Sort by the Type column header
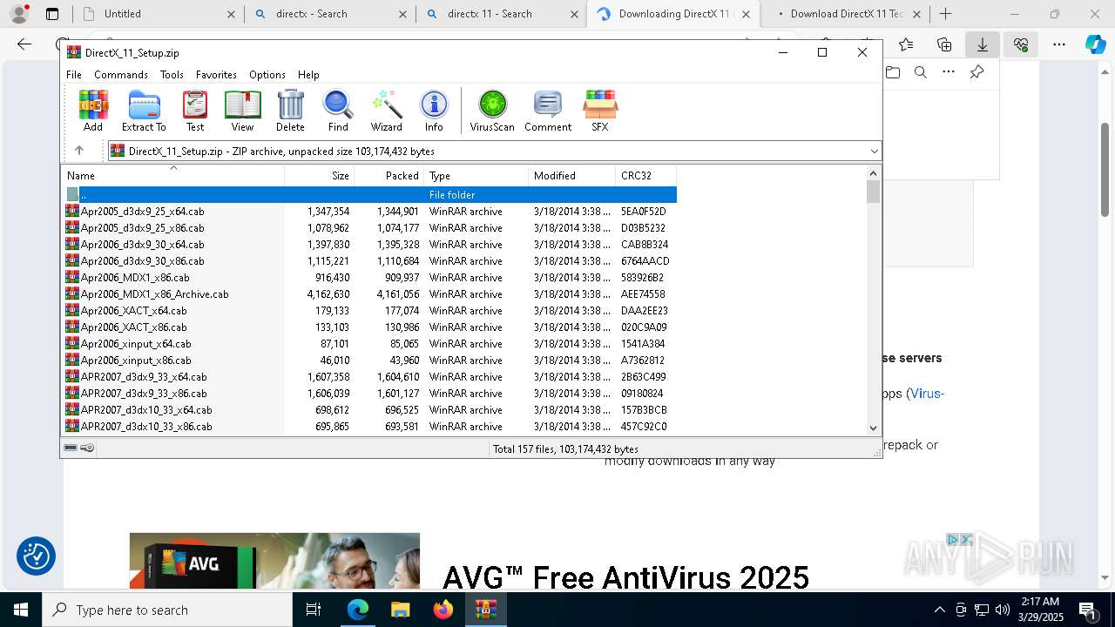Screen dimensions: 1115x627 [x=476, y=176]
